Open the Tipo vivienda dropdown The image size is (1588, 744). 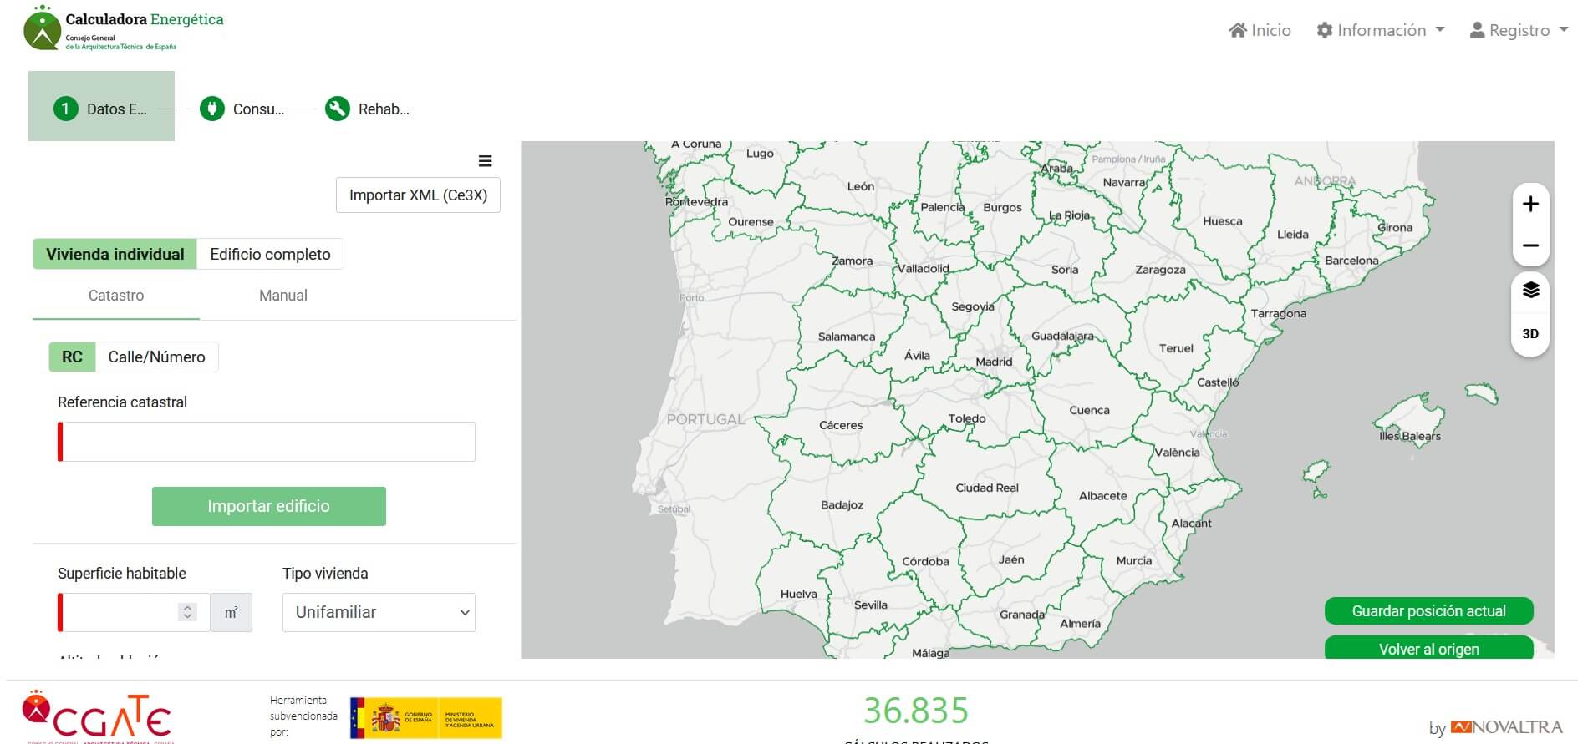[x=379, y=612]
